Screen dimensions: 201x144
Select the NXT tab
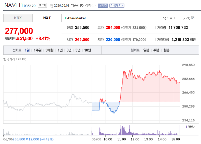pos(47,18)
